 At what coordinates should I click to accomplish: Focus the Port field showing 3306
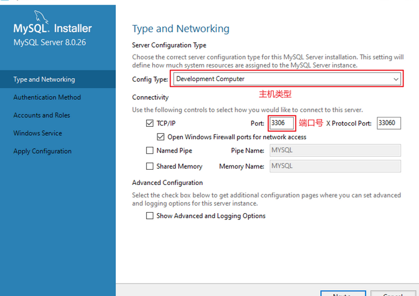281,123
